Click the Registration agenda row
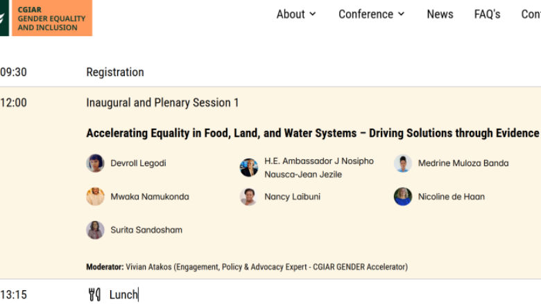Viewport: 541px width, 304px height. coord(115,72)
